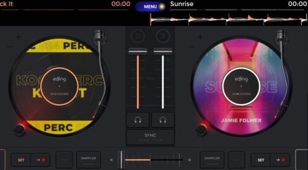
Task: Click the right deck 00:00 timer
Action: (x=297, y=4)
